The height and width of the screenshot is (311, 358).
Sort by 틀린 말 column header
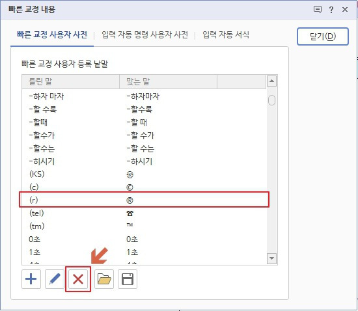[x=70, y=81]
